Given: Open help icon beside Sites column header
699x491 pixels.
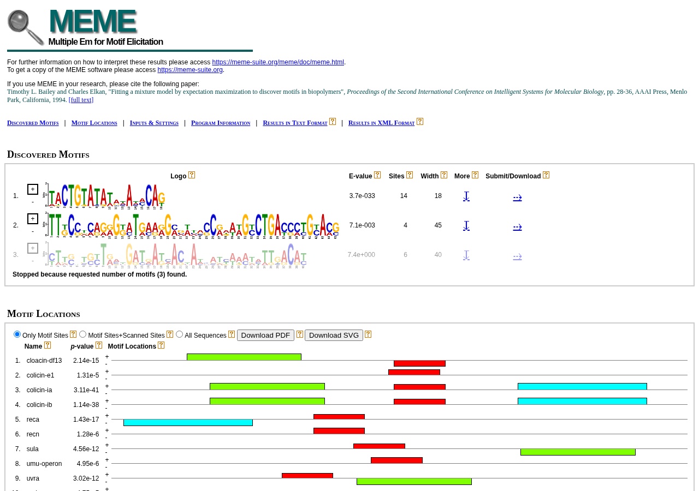Looking at the screenshot, I should coord(410,175).
